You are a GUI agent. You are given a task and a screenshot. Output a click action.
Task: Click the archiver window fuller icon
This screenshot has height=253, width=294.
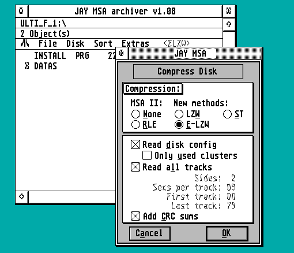228,11
